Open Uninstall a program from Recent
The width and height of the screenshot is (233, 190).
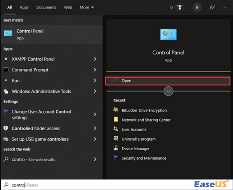[139, 139]
